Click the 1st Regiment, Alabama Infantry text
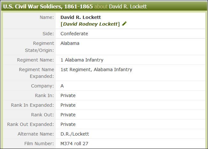The height and width of the screenshot is (149, 208). [96, 70]
